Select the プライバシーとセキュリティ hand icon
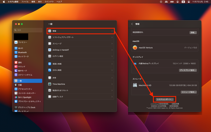 pos(16,101)
